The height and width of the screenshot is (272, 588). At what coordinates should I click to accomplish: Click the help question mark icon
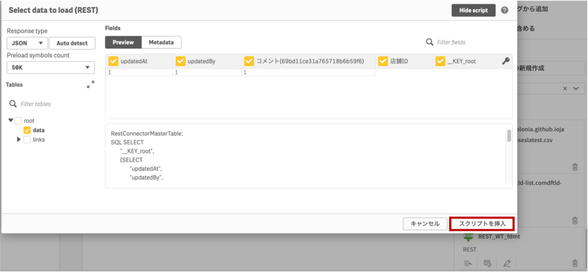505,10
